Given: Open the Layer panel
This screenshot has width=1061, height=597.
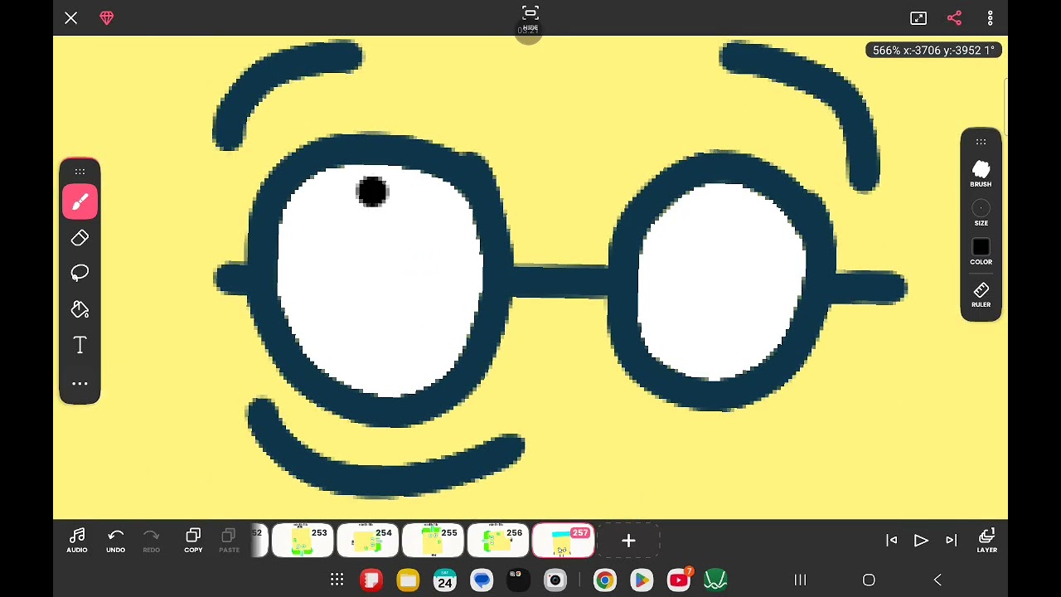Looking at the screenshot, I should pos(986,541).
